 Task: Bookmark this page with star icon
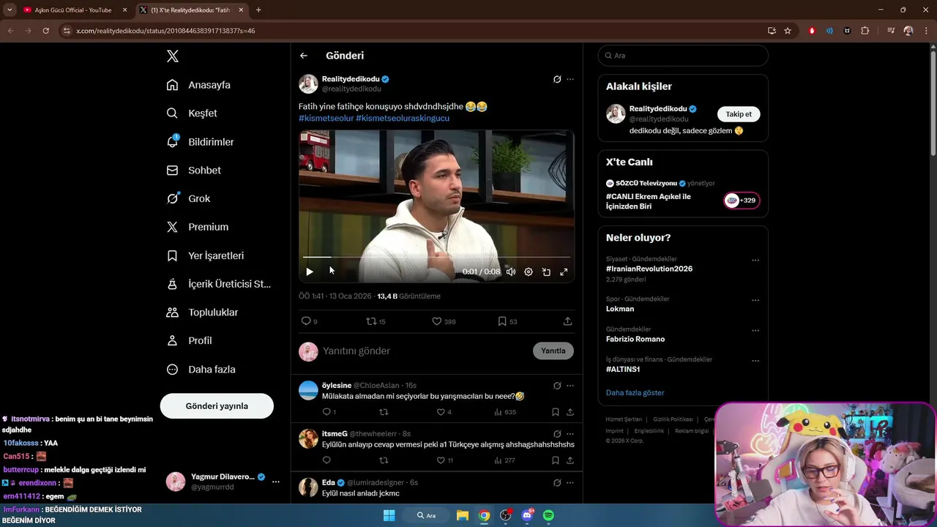point(788,31)
